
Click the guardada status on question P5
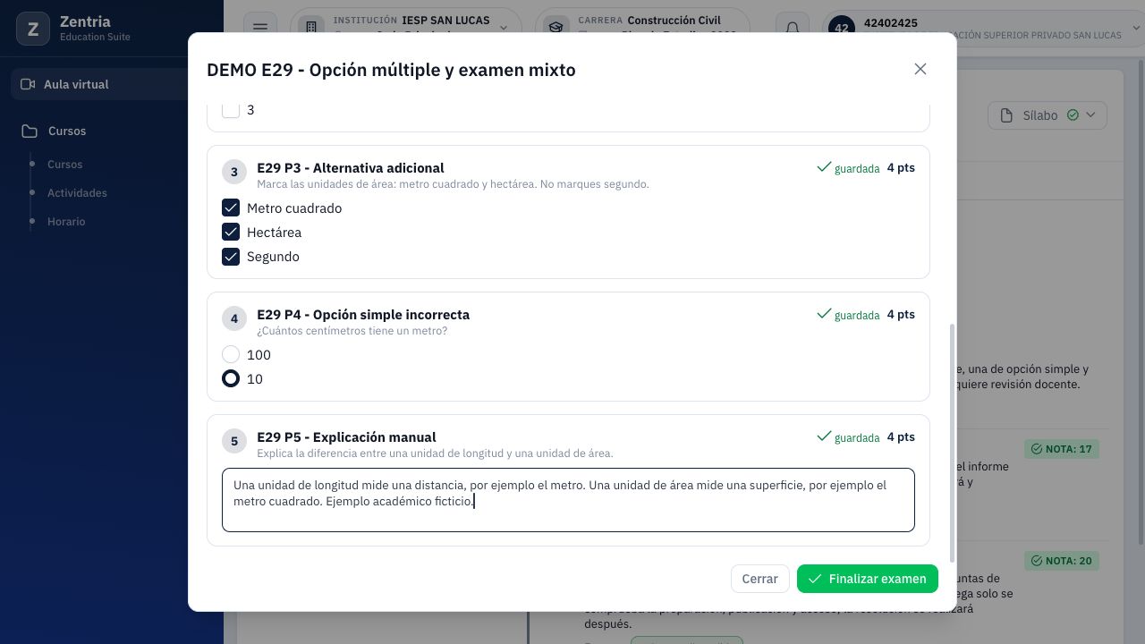point(848,437)
